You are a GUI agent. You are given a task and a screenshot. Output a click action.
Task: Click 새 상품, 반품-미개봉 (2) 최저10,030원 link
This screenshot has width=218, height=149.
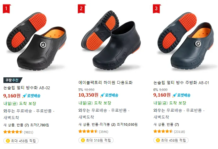click(108, 125)
